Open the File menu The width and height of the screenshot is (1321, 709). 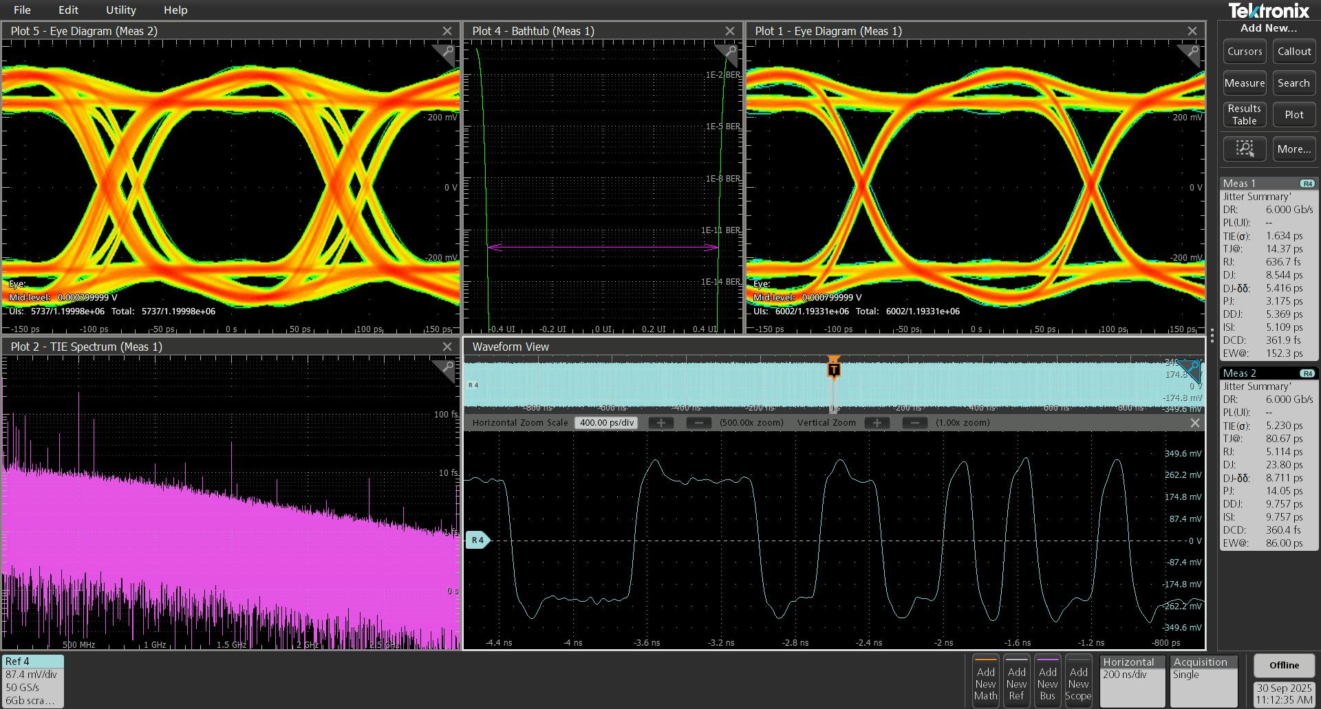tap(21, 10)
